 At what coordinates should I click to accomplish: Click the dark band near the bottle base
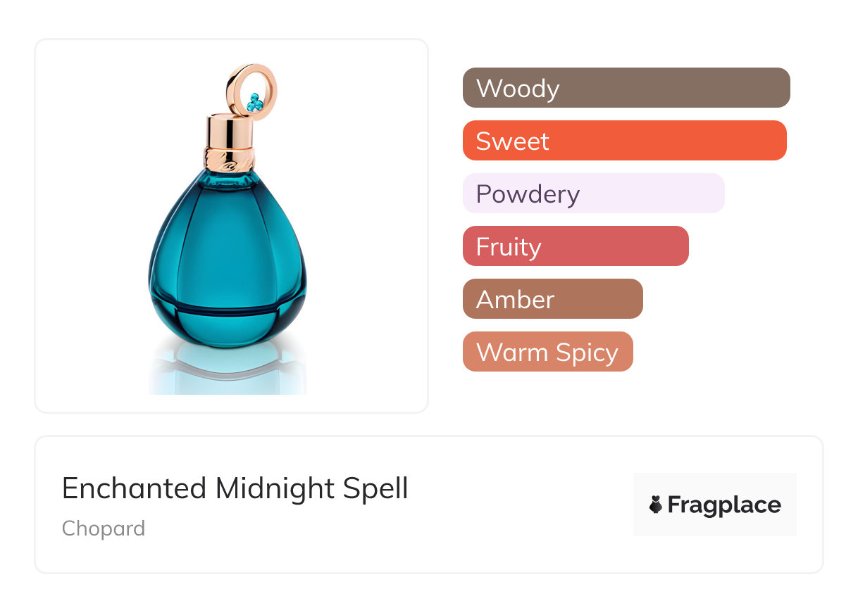[x=228, y=308]
